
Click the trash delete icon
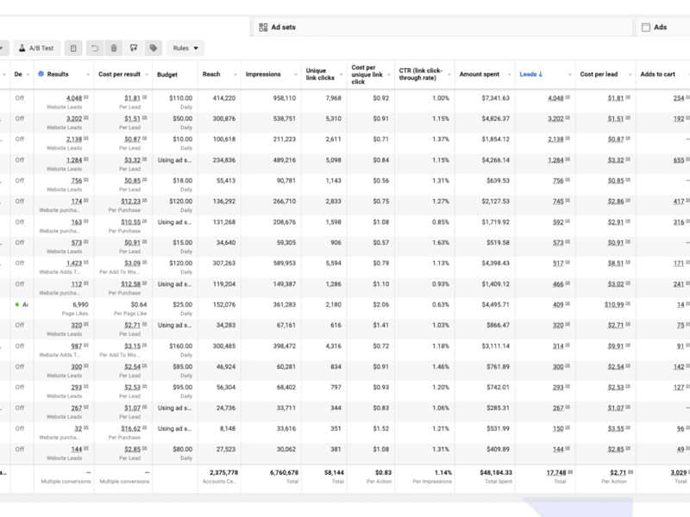click(x=114, y=48)
